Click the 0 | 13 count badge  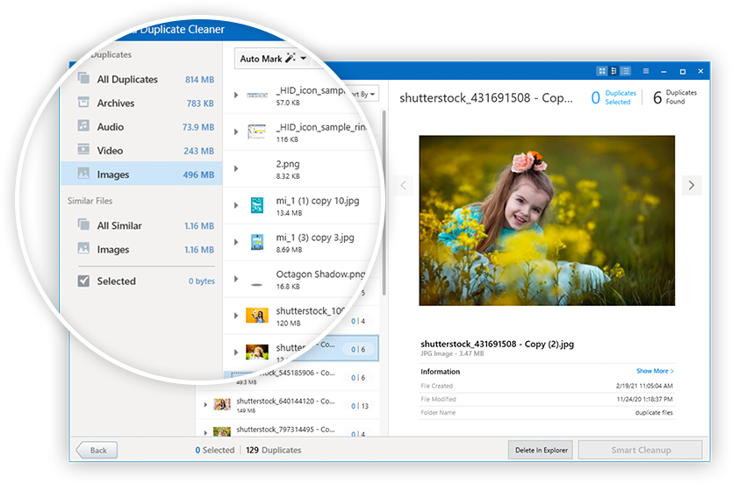coord(360,406)
